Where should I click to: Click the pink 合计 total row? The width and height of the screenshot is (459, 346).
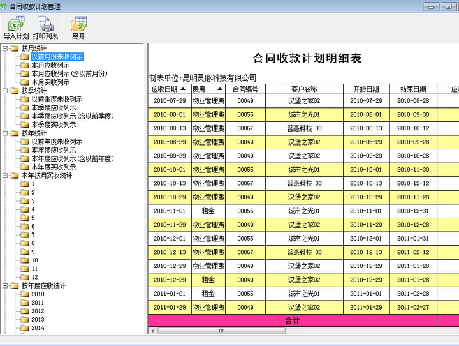[293, 320]
